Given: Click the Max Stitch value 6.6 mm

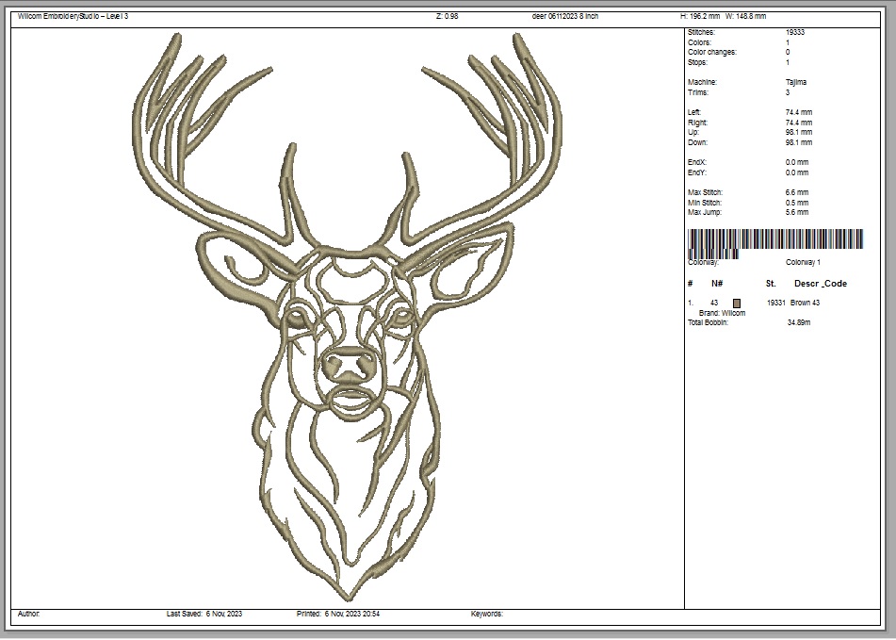Looking at the screenshot, I should pyautogui.click(x=797, y=192).
